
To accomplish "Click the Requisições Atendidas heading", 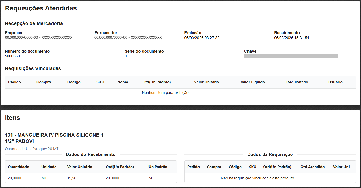I will [x=41, y=8].
